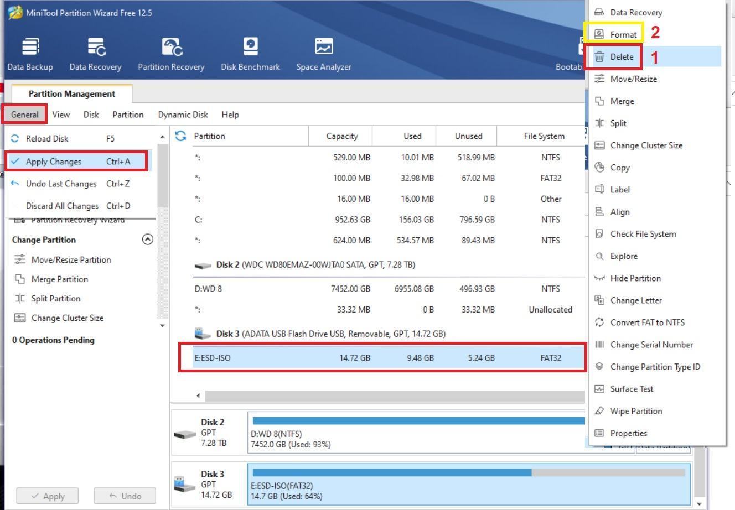Sort by the Capacity column header
Viewport: 735px width, 510px height.
click(x=341, y=136)
